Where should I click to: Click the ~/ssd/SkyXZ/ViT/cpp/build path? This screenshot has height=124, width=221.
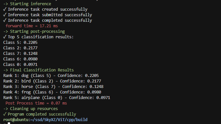click(59, 120)
